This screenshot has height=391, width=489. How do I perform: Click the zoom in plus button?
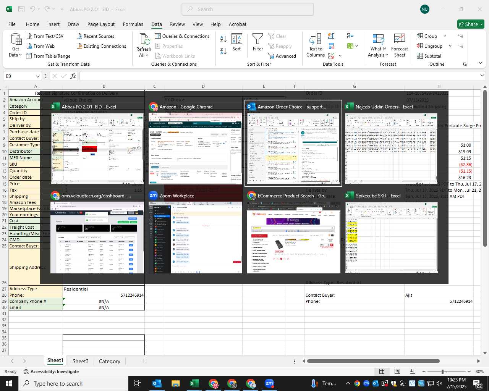pos(469,372)
